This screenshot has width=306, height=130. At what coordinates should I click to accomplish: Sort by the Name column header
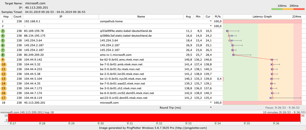141,17
